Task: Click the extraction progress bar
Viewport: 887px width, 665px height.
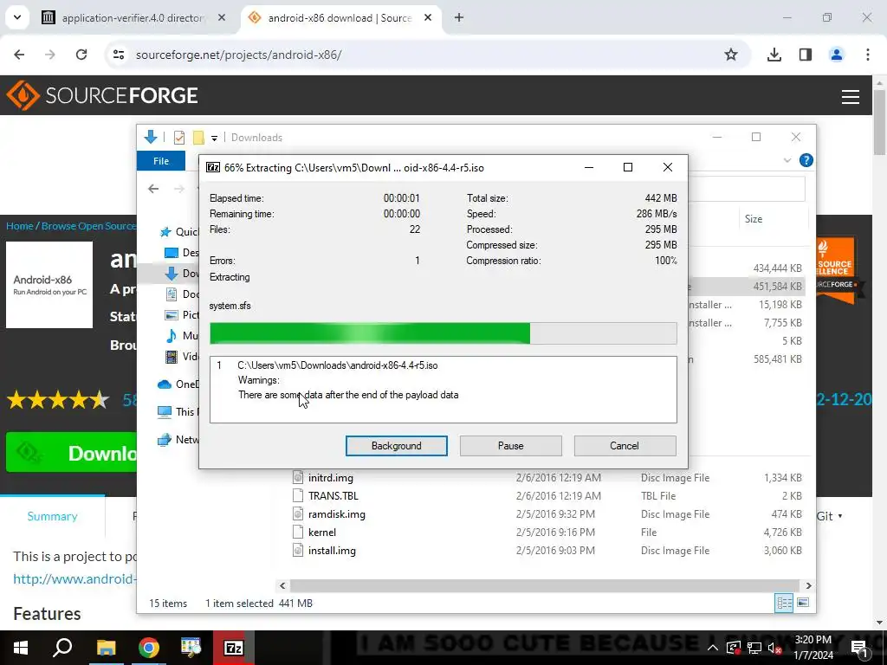Action: (443, 333)
